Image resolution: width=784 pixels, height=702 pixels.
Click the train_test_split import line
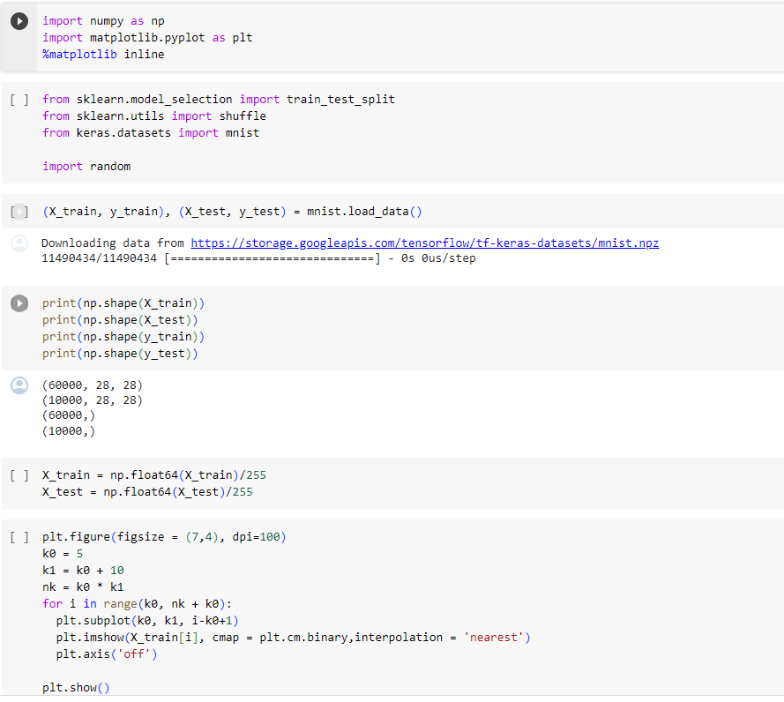tap(219, 99)
